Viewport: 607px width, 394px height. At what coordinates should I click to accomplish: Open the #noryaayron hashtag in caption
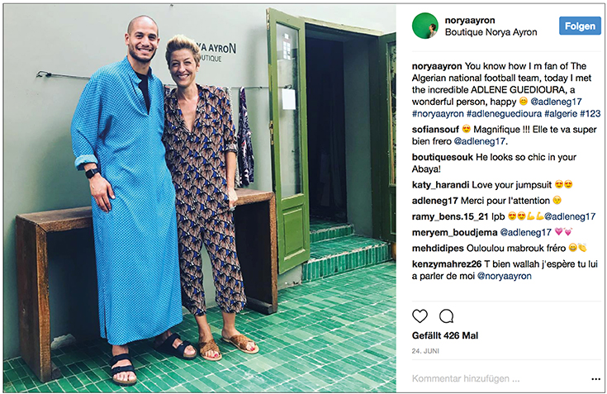click(x=438, y=114)
